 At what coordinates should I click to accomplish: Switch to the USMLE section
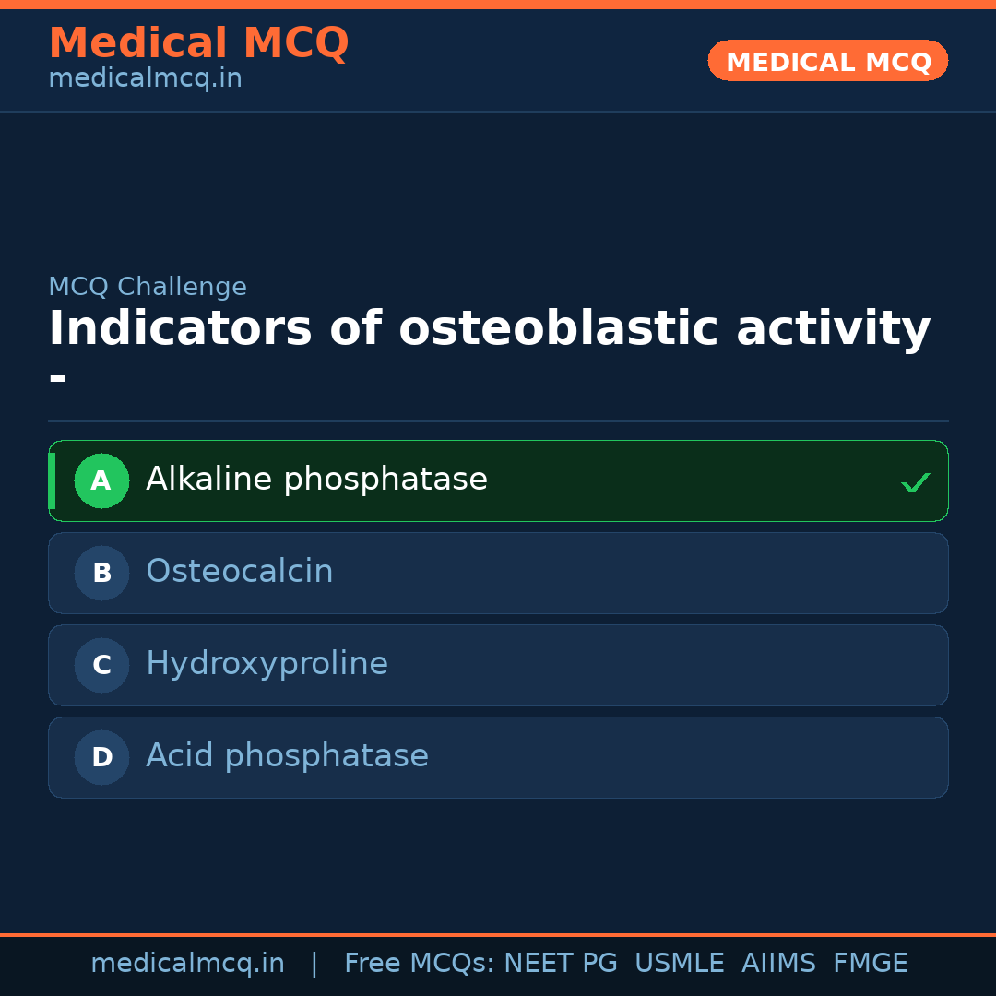(x=680, y=963)
